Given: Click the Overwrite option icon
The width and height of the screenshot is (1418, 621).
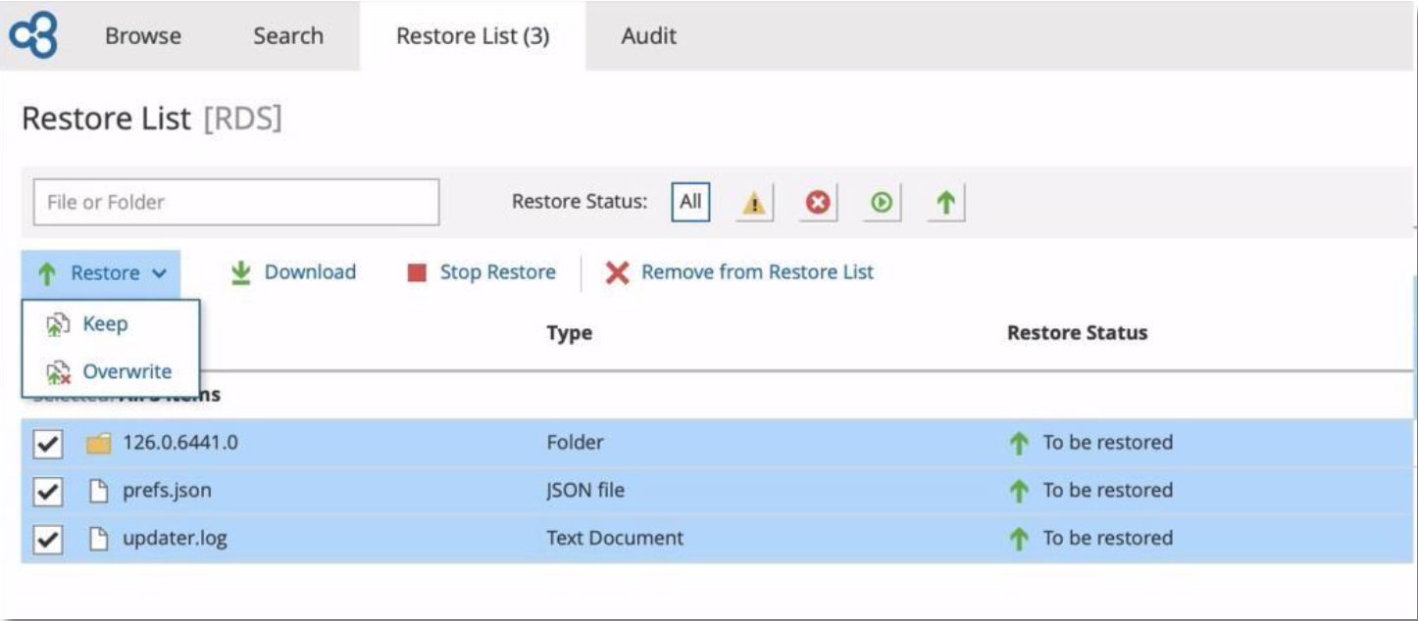Looking at the screenshot, I should coord(58,372).
